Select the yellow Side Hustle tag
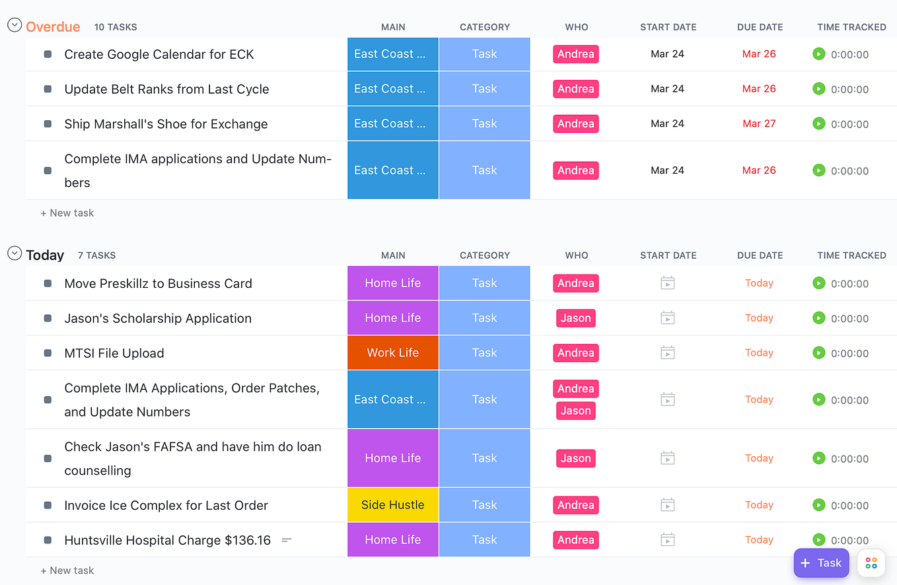Image resolution: width=897 pixels, height=585 pixels. pyautogui.click(x=392, y=504)
